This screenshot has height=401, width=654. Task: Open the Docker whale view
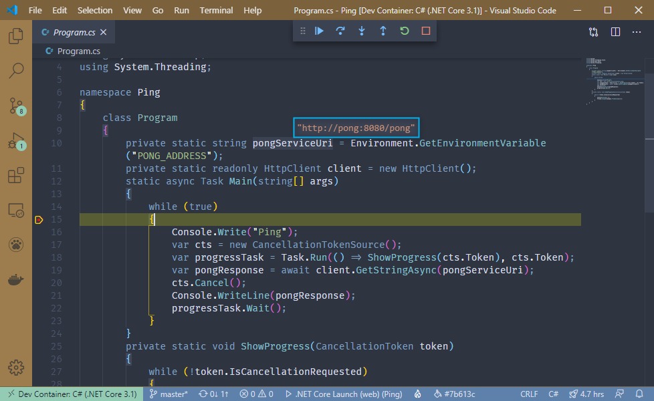[16, 279]
